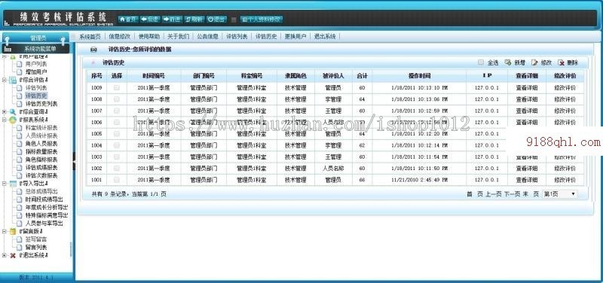Open the 第1页 page selector dropdown

click(x=560, y=194)
